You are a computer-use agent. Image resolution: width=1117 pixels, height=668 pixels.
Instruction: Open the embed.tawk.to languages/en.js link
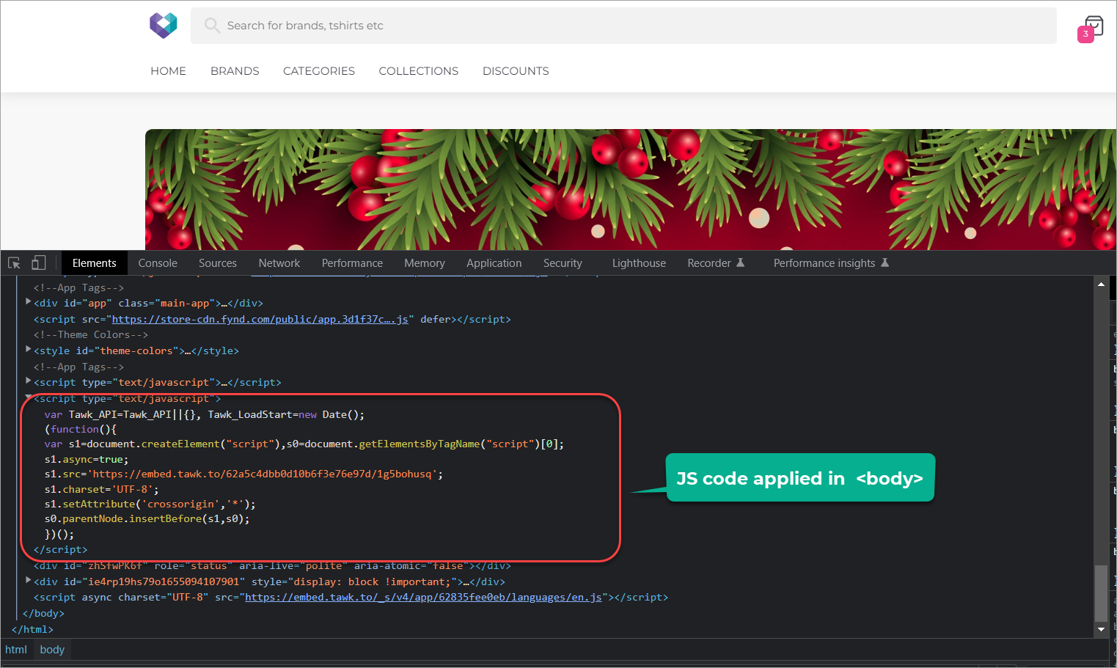pyautogui.click(x=423, y=597)
